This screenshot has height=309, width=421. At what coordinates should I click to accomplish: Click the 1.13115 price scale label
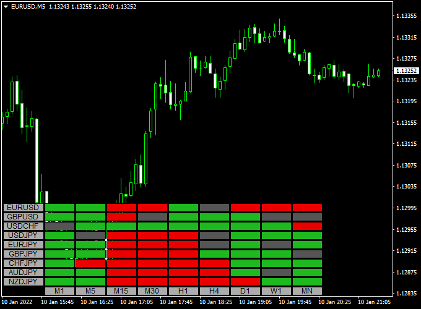coord(407,144)
